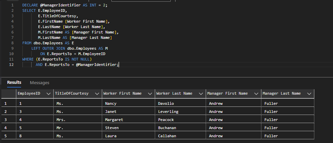333x143 pixels.
Task: Place cursor on WHERE keyword in line 11
Action: (28, 59)
